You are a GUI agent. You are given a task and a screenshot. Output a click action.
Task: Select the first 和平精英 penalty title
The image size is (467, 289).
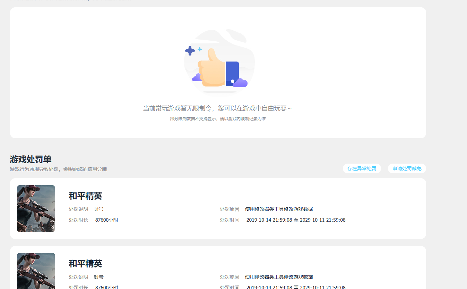(x=85, y=196)
